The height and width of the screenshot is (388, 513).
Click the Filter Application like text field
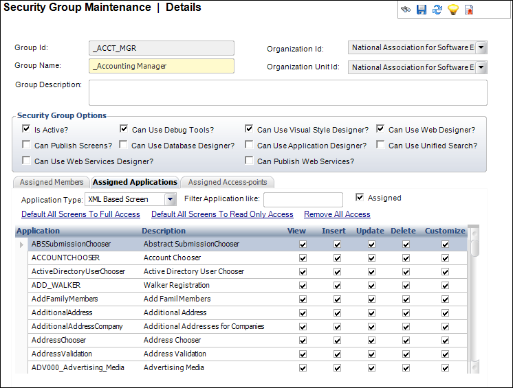tap(303, 199)
